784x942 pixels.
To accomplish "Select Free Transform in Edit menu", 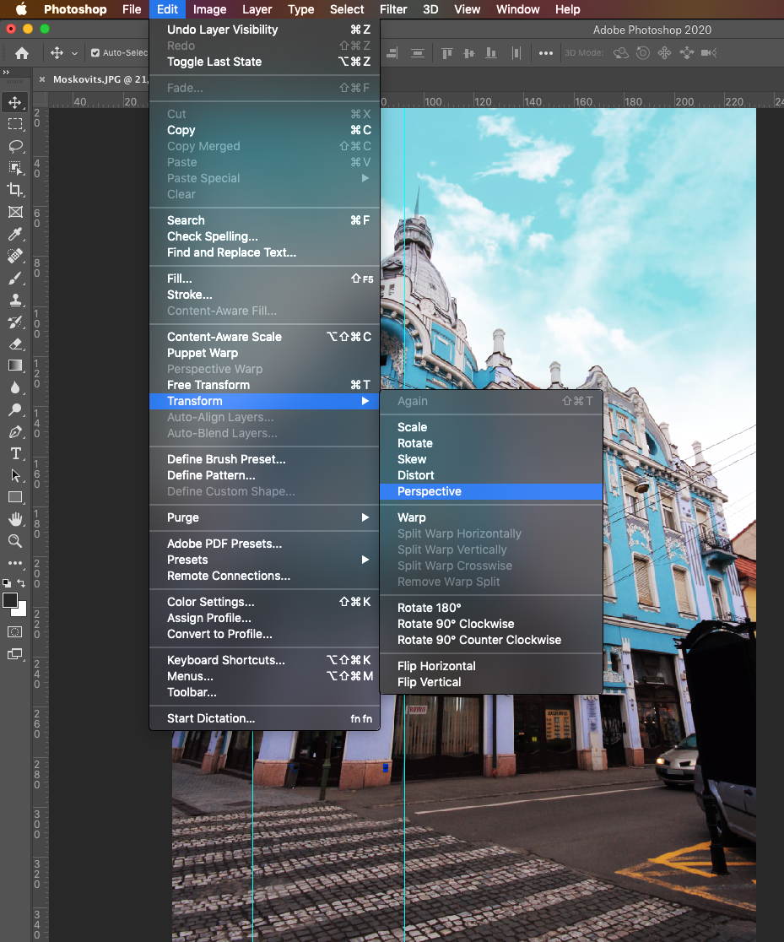I will [x=264, y=385].
